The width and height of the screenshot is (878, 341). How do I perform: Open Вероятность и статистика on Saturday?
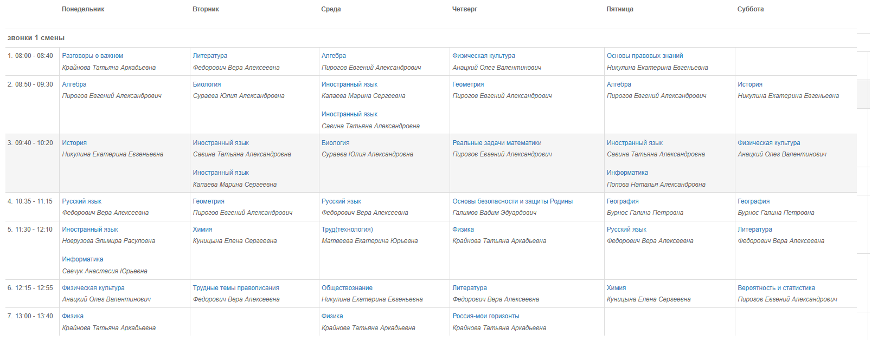click(776, 288)
